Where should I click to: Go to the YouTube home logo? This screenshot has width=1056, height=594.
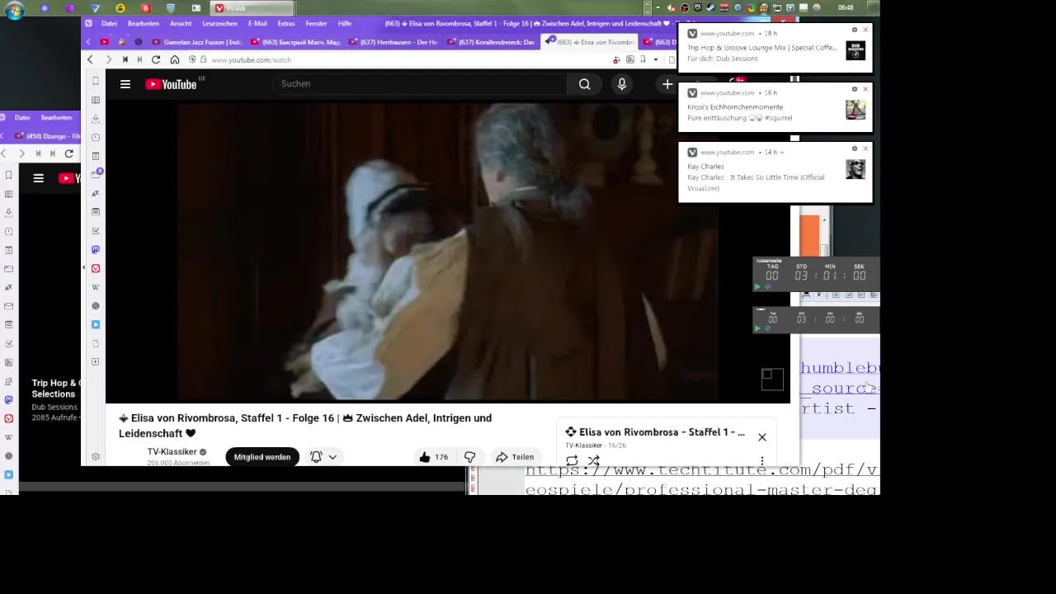point(171,84)
